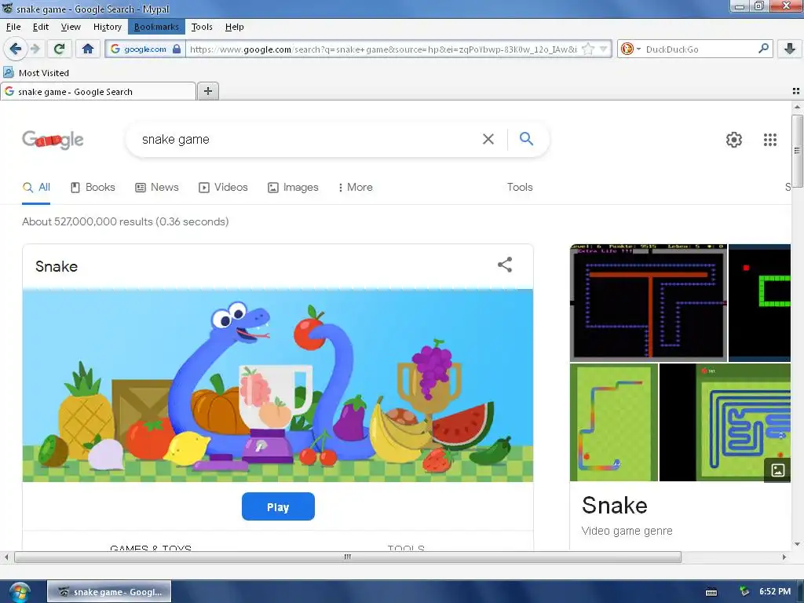This screenshot has height=603, width=804.
Task: Switch to Books results
Action: pos(93,187)
